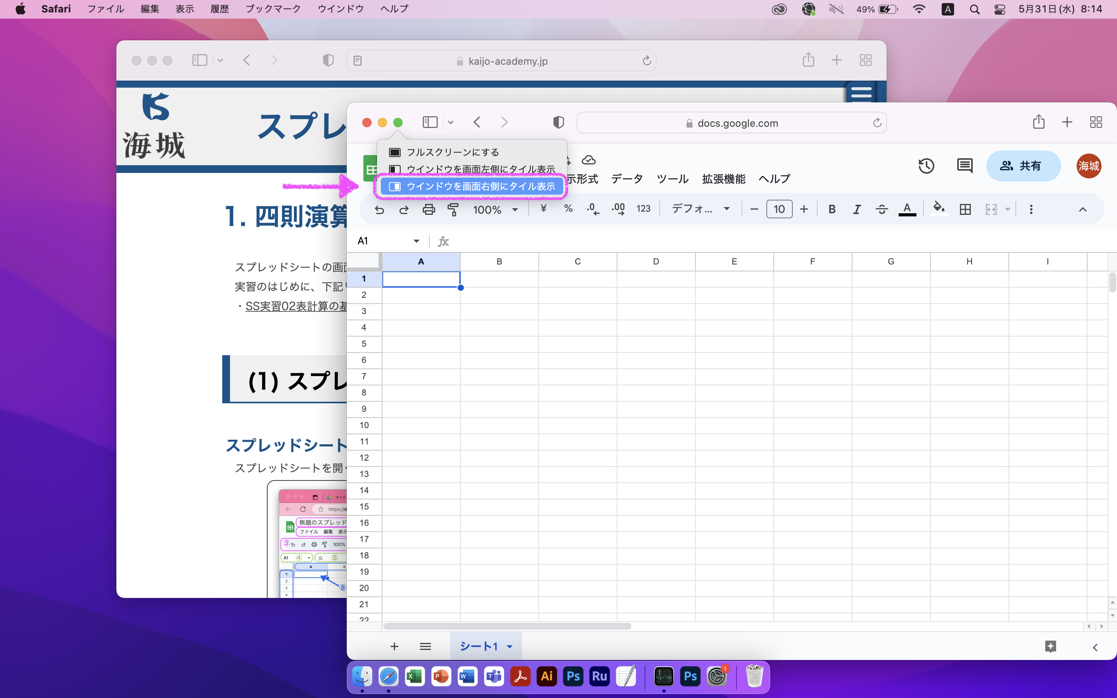Open a new tab in front Safari window

coord(1067,122)
